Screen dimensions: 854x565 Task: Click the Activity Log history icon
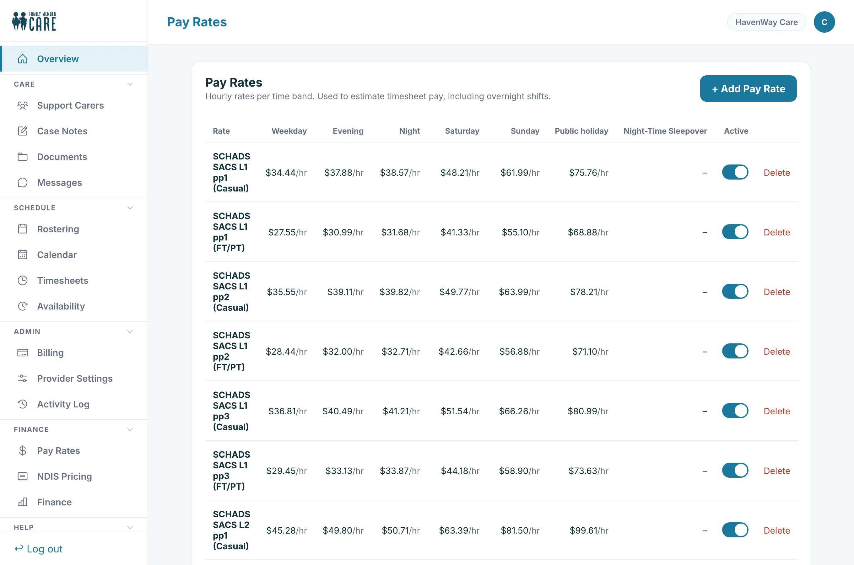point(23,404)
